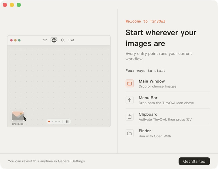Click the General Settings reminder text
The width and height of the screenshot is (218, 169).
click(x=46, y=161)
